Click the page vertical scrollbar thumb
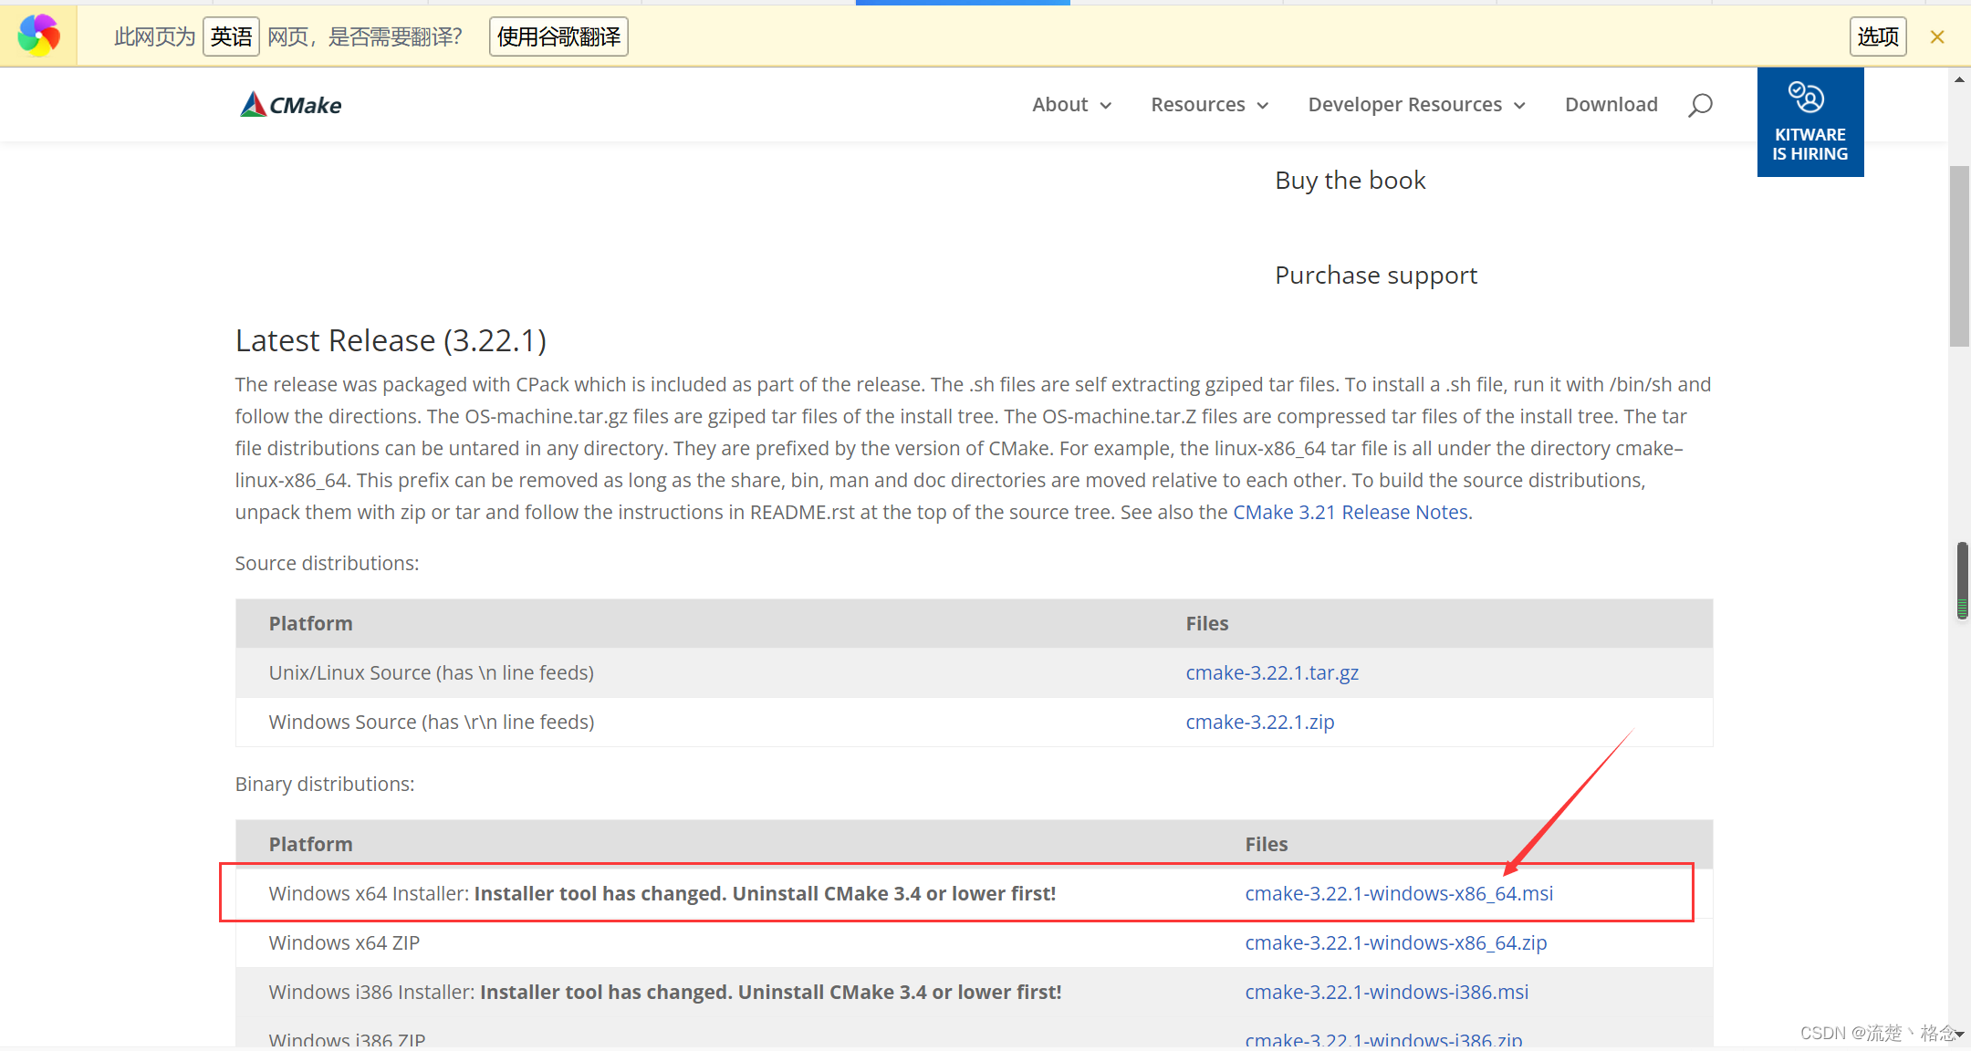The height and width of the screenshot is (1051, 1971). (x=1959, y=255)
